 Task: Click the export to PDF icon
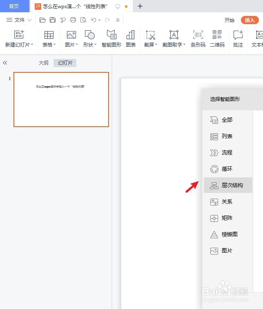[x=63, y=20]
